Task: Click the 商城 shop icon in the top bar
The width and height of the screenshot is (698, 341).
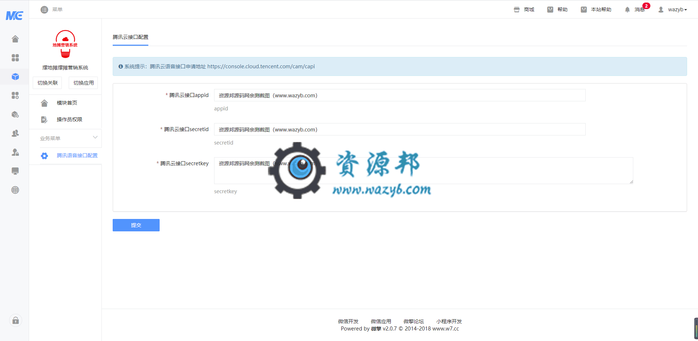Action: click(517, 10)
